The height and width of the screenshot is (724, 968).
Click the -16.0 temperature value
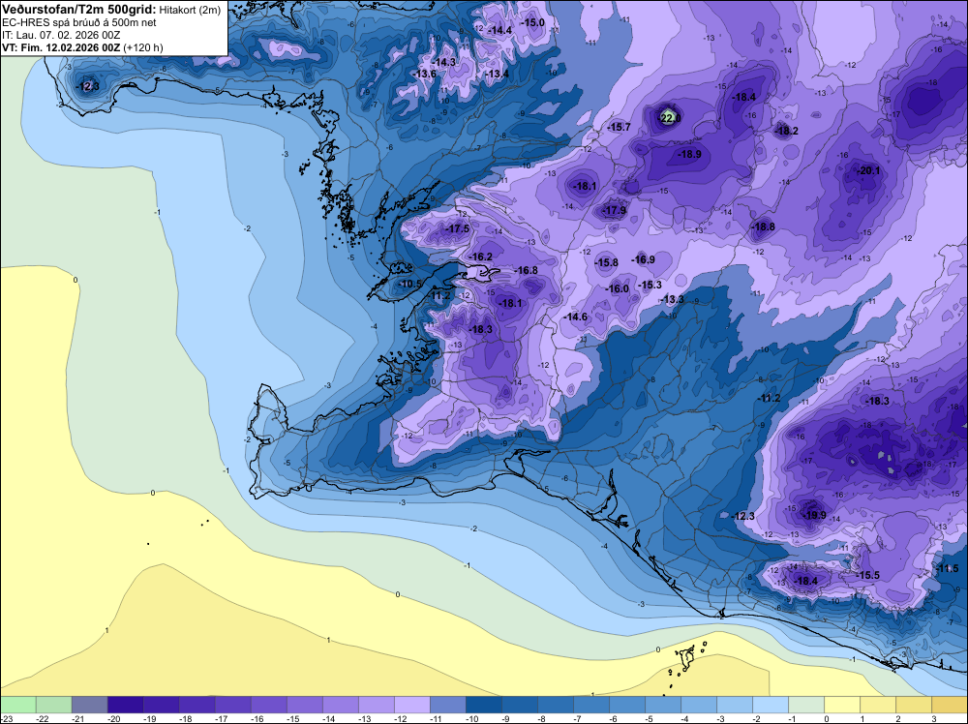615,288
